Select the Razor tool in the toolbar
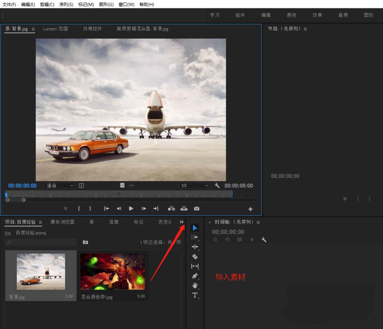This screenshot has width=383, height=329. point(195,257)
